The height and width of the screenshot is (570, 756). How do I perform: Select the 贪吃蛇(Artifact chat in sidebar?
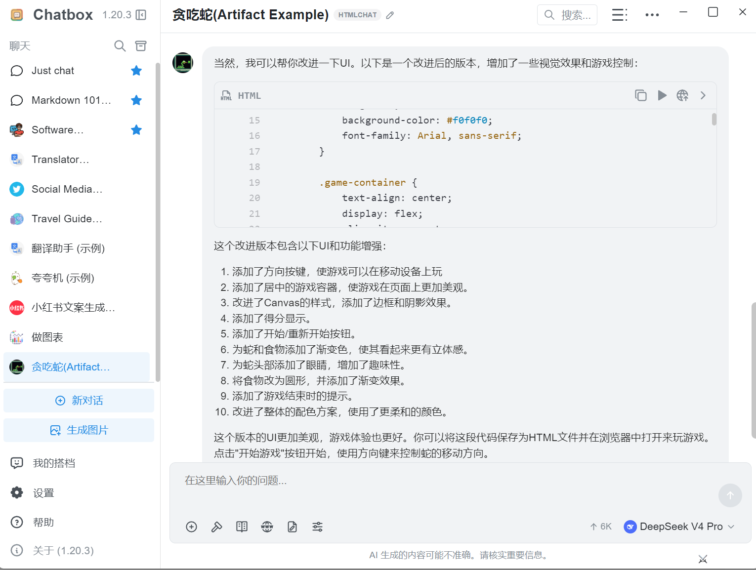pyautogui.click(x=77, y=367)
